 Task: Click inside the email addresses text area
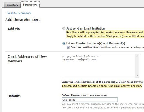99,66
